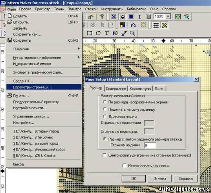Choose 'Параметры страницы...' in the Файл menu
The image size is (211, 193).
coord(44,87)
